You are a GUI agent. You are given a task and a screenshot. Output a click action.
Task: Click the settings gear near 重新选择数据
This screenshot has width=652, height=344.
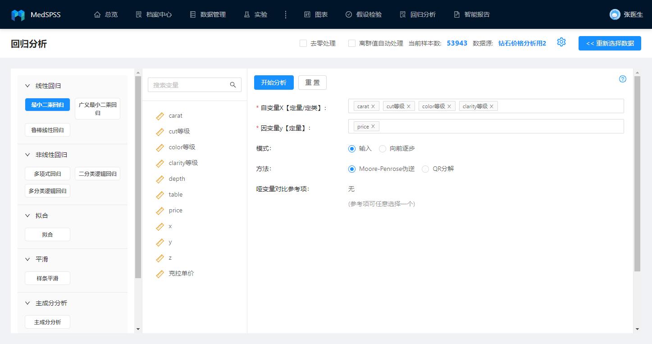tap(561, 42)
